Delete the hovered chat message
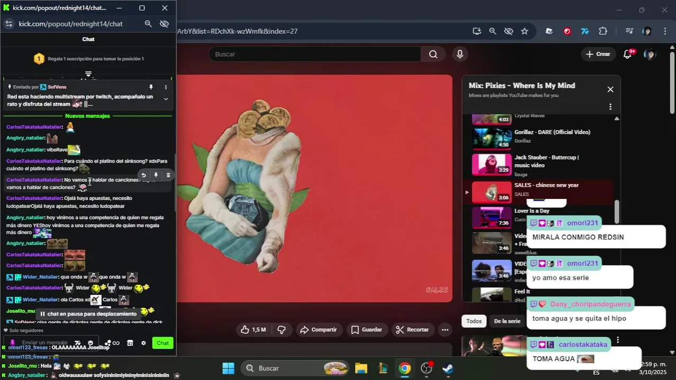Viewport: 676px width, 380px height. tap(168, 175)
